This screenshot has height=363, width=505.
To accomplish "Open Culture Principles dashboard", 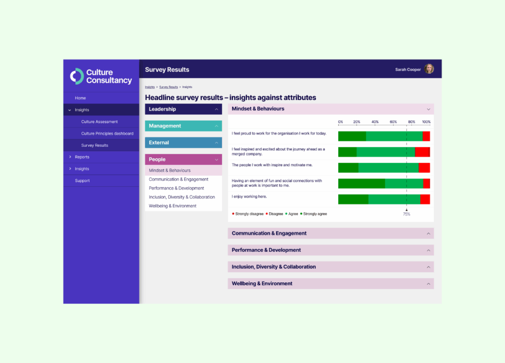I will [107, 133].
